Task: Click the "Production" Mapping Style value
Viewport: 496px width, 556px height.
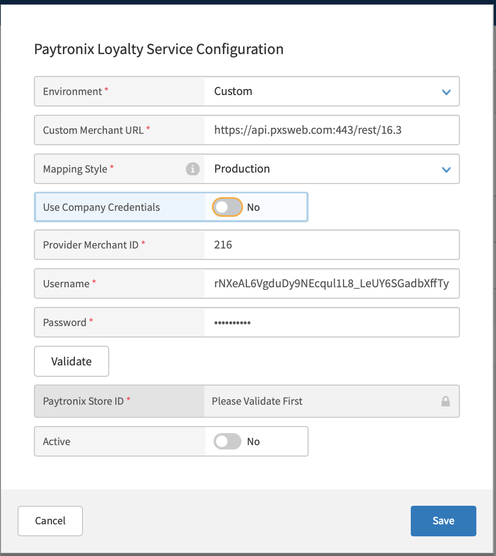Action: (242, 169)
